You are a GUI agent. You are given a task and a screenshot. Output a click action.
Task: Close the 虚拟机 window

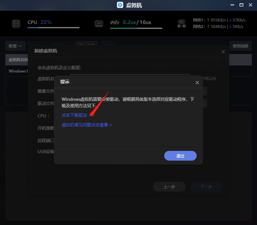click(x=251, y=5)
